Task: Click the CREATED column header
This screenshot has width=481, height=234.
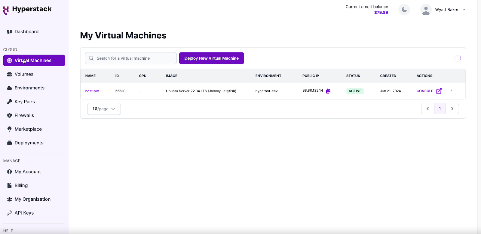Action: coord(388,76)
